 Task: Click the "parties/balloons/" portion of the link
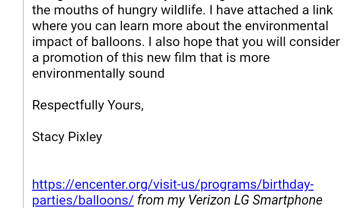click(83, 200)
